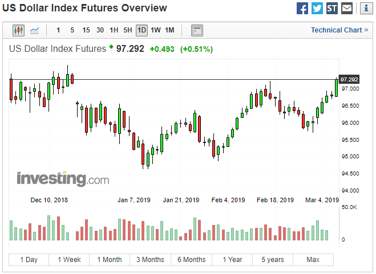This screenshot has width=376, height=274.
Task: Click the 97.292 price marker label
Action: tap(349, 80)
